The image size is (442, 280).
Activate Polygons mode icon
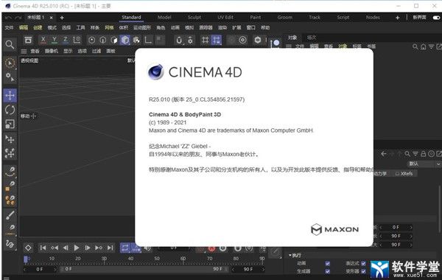[x=114, y=40]
